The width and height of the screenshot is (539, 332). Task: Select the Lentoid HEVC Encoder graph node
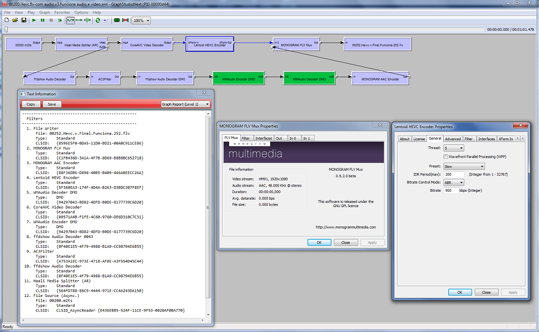click(210, 44)
